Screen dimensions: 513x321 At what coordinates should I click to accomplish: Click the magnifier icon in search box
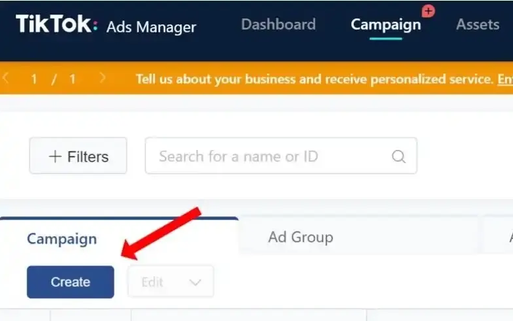(398, 157)
